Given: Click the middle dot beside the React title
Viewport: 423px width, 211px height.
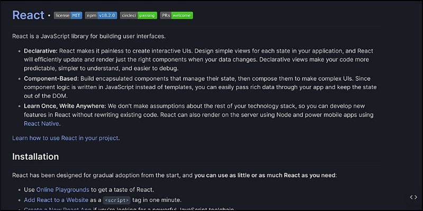Looking at the screenshot, I should (x=49, y=16).
